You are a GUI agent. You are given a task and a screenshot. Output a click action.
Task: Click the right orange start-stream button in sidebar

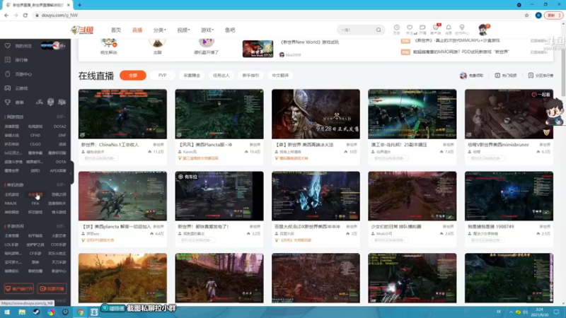52,289
